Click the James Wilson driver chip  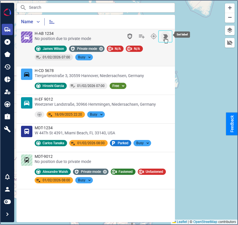51,49
